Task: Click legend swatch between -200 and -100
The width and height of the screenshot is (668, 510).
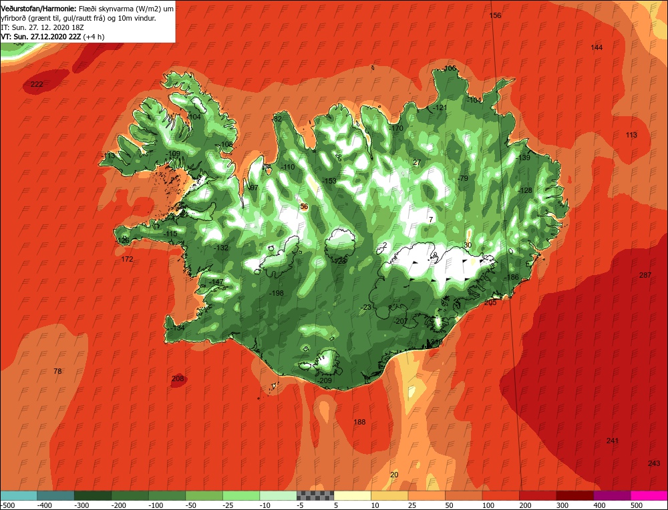Action: tap(130, 495)
